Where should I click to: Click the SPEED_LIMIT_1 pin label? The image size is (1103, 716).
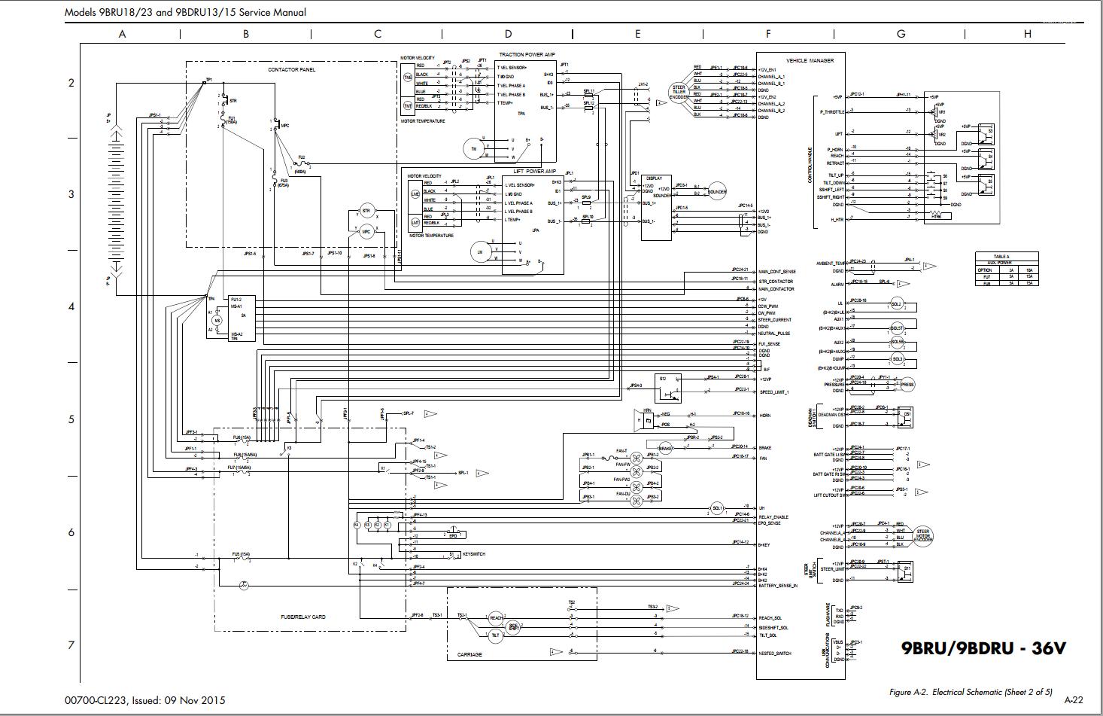pyautogui.click(x=774, y=392)
